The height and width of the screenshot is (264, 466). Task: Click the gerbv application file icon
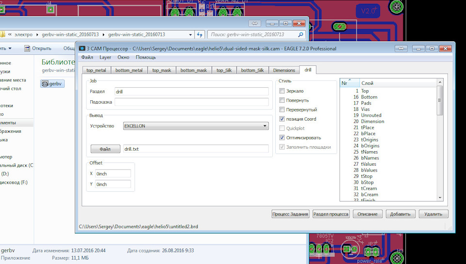tap(46, 84)
